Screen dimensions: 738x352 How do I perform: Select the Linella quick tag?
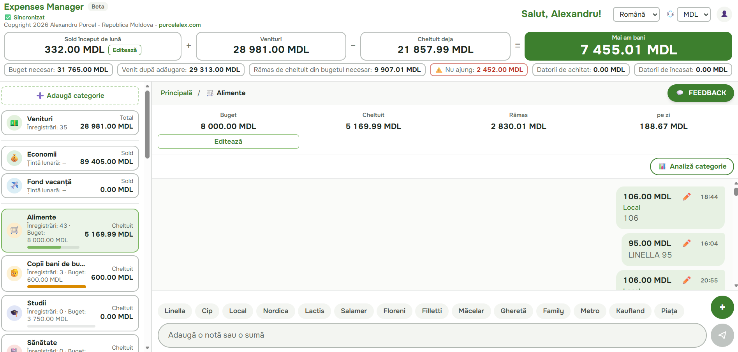(x=175, y=311)
